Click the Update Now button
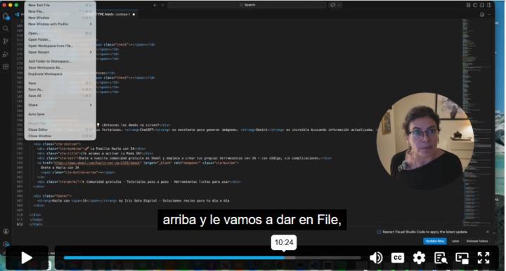The image size is (506, 271). pyautogui.click(x=435, y=241)
